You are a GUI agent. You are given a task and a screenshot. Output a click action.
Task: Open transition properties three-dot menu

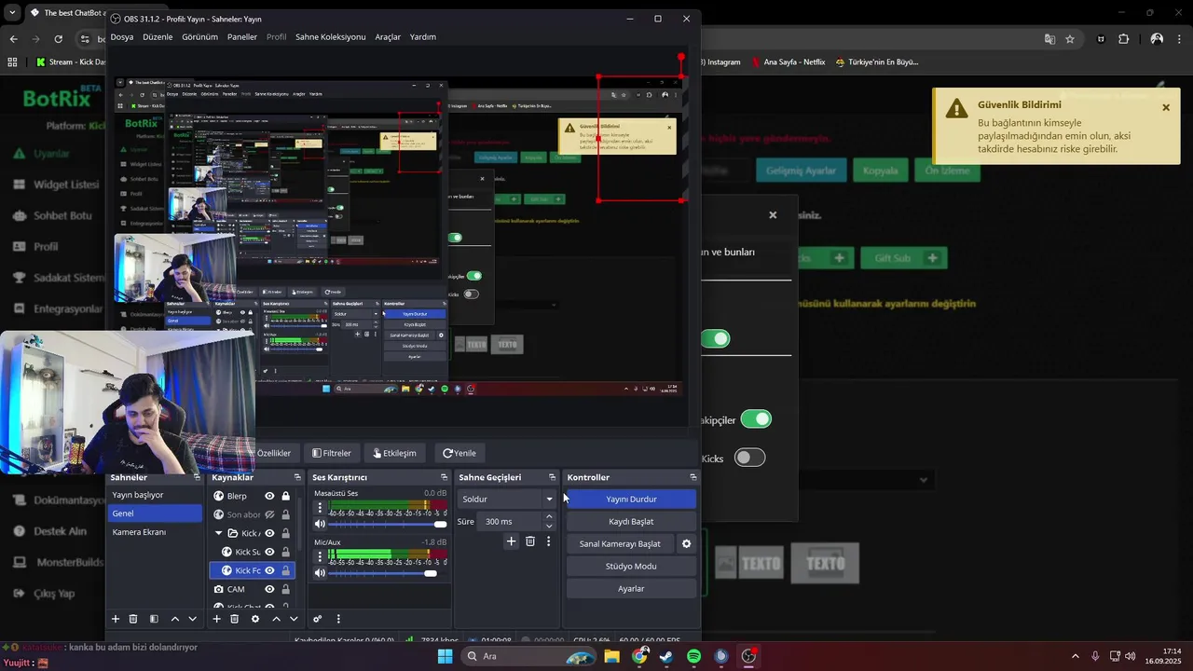click(x=548, y=541)
